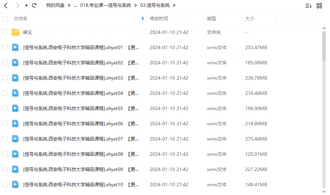
Task: Click the video icon of xhyxt01
Action: click(x=15, y=48)
